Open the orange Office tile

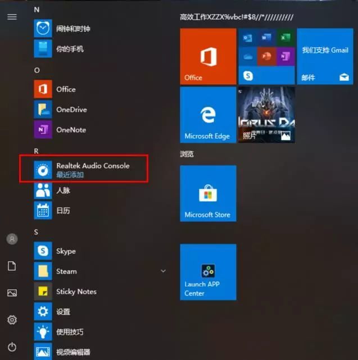point(208,56)
